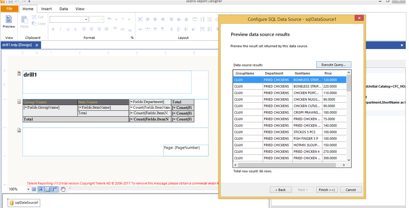Click Align Rights layout icon
This screenshot has width=409, height=208.
pyautogui.click(x=163, y=19)
